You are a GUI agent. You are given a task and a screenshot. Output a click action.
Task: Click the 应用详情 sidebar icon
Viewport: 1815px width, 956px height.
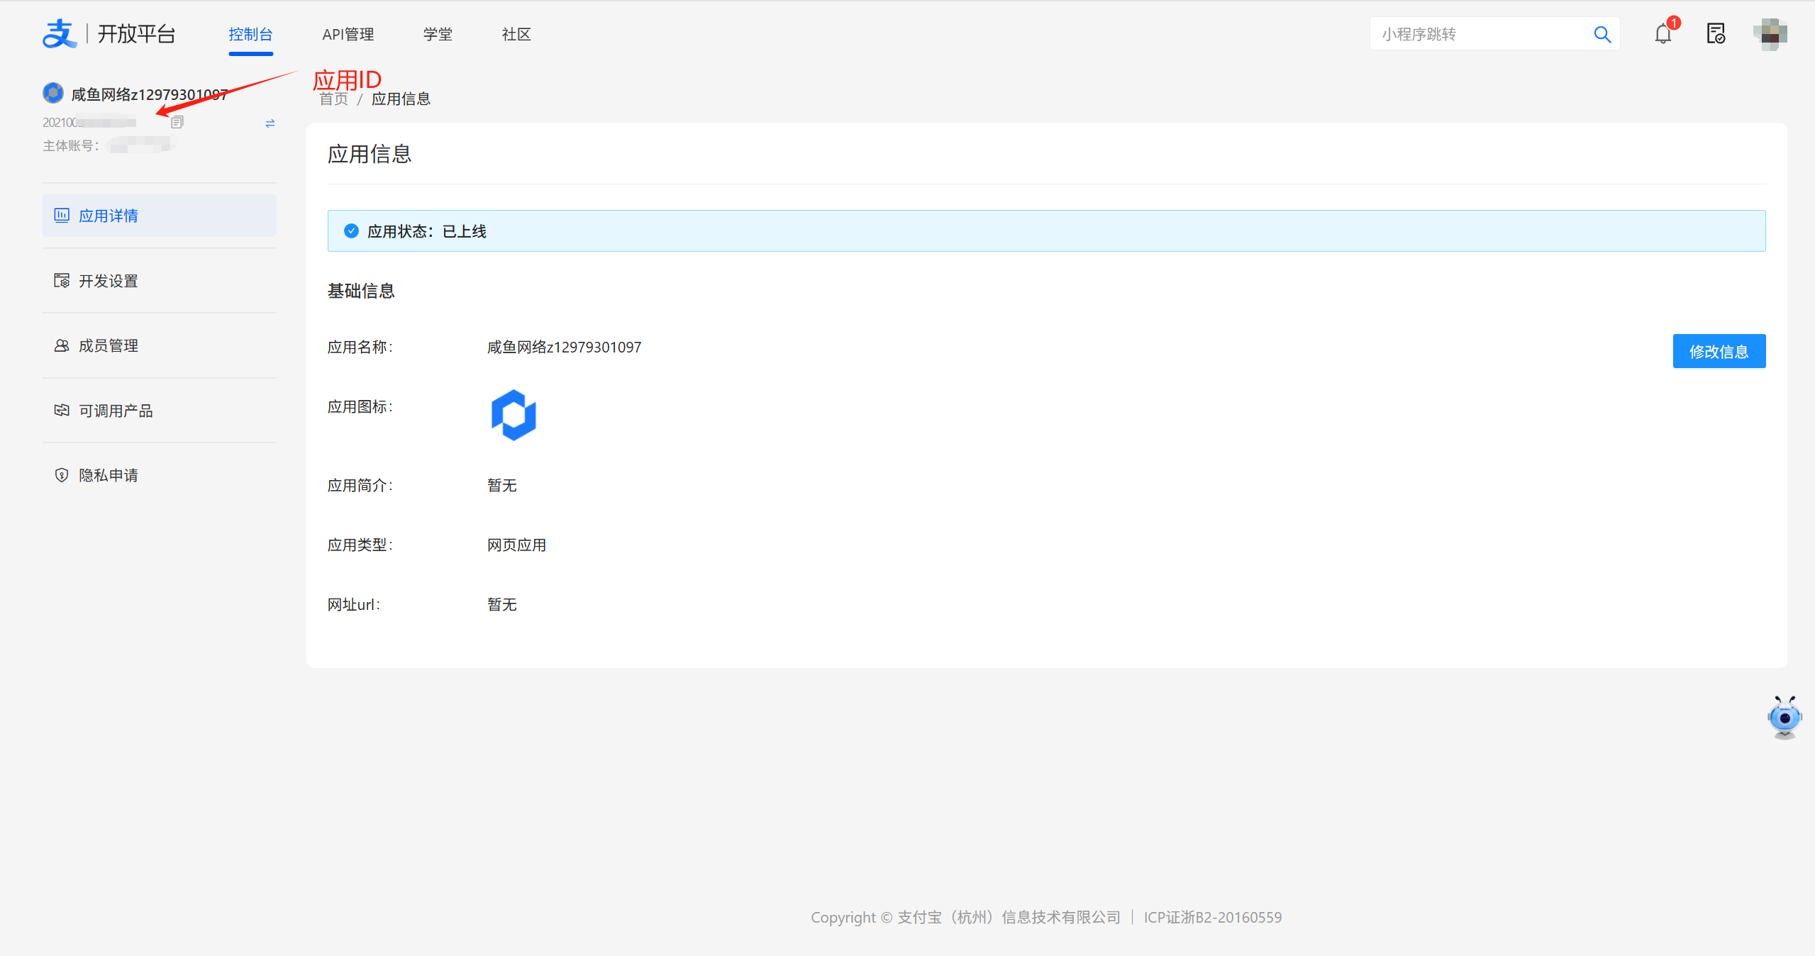[x=62, y=215]
